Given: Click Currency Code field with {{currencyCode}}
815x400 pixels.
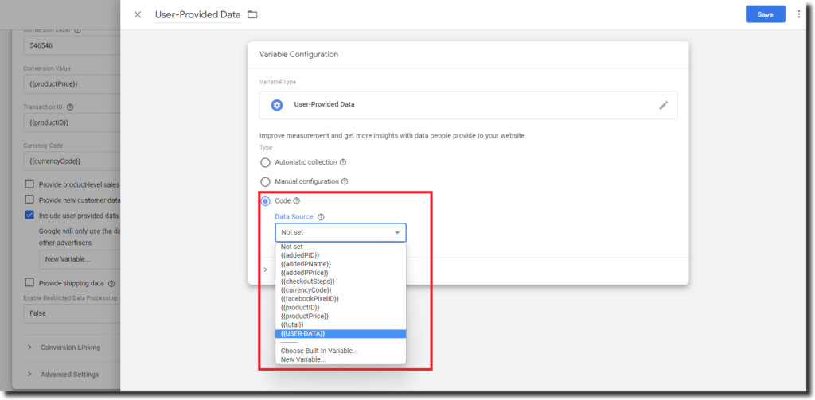Looking at the screenshot, I should 72,161.
